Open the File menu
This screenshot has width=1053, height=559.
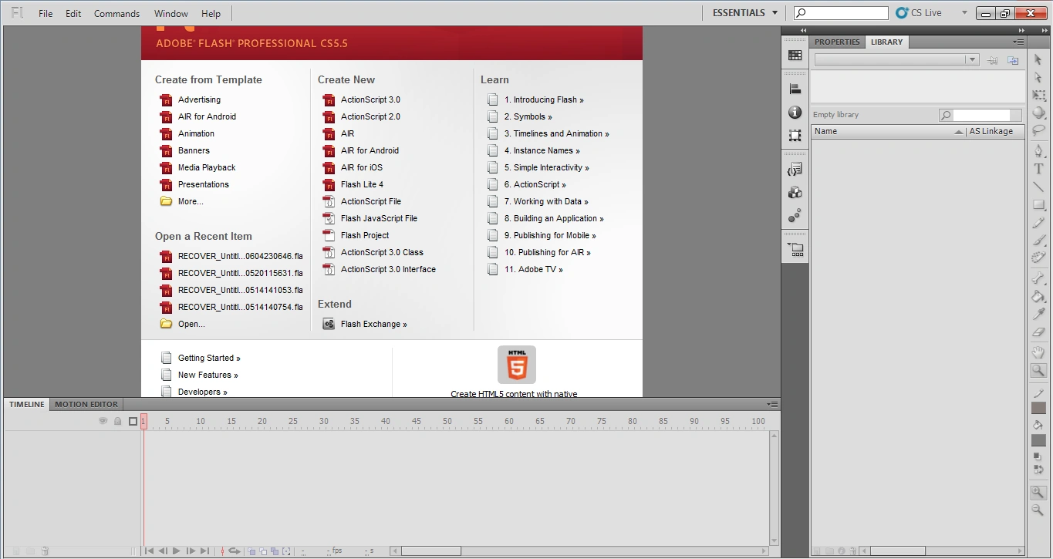point(46,13)
